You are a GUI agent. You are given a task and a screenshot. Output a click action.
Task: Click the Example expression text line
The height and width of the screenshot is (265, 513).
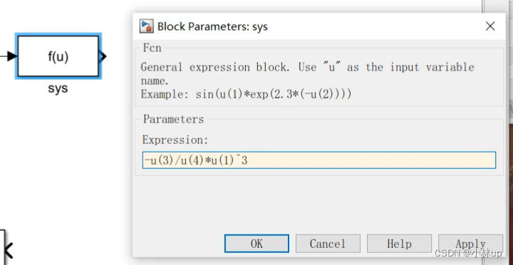pos(246,94)
